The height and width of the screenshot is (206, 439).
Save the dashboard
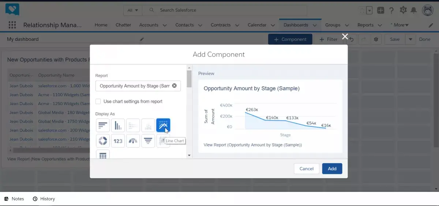(395, 39)
